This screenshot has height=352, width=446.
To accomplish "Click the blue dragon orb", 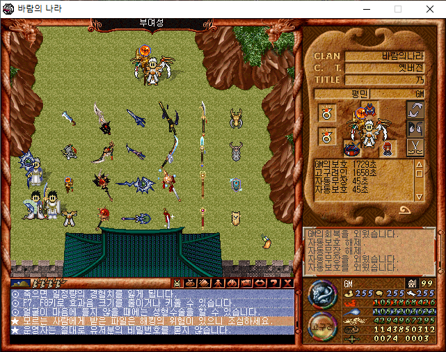I will tap(323, 295).
